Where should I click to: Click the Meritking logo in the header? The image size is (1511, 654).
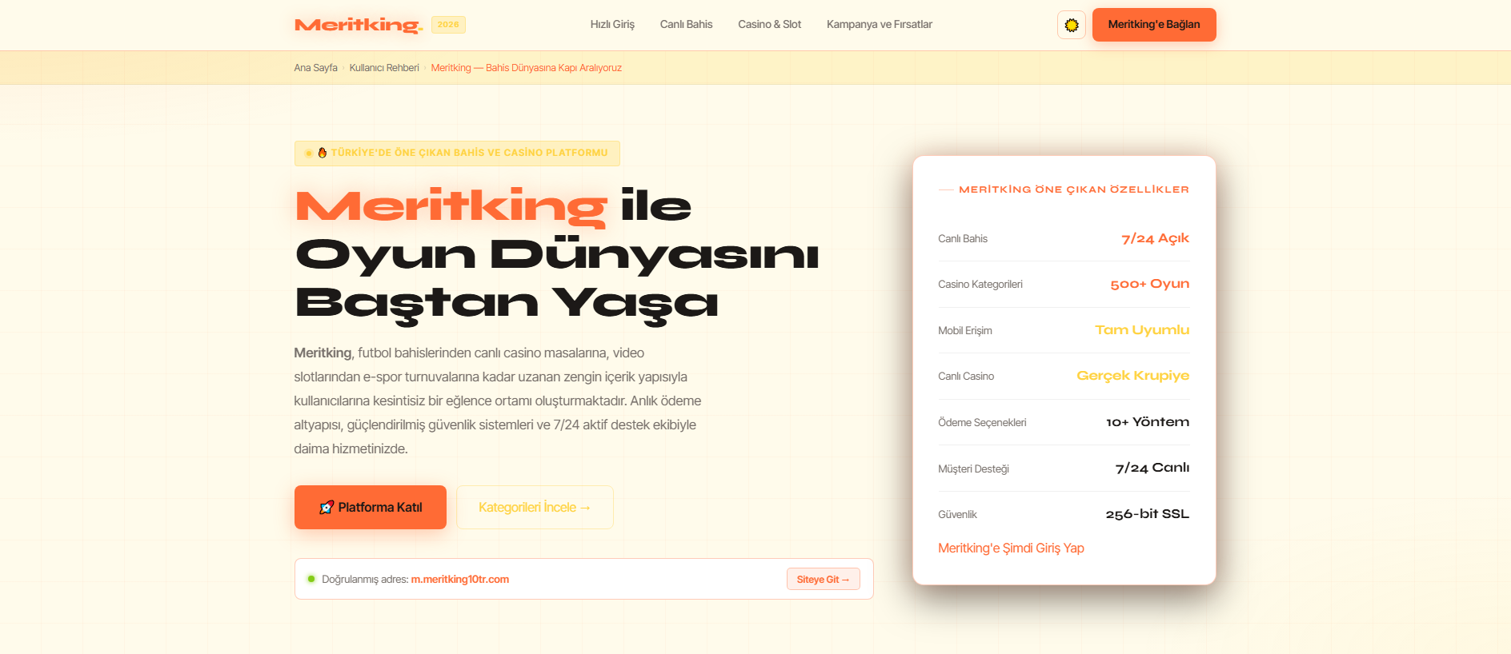[x=359, y=25]
